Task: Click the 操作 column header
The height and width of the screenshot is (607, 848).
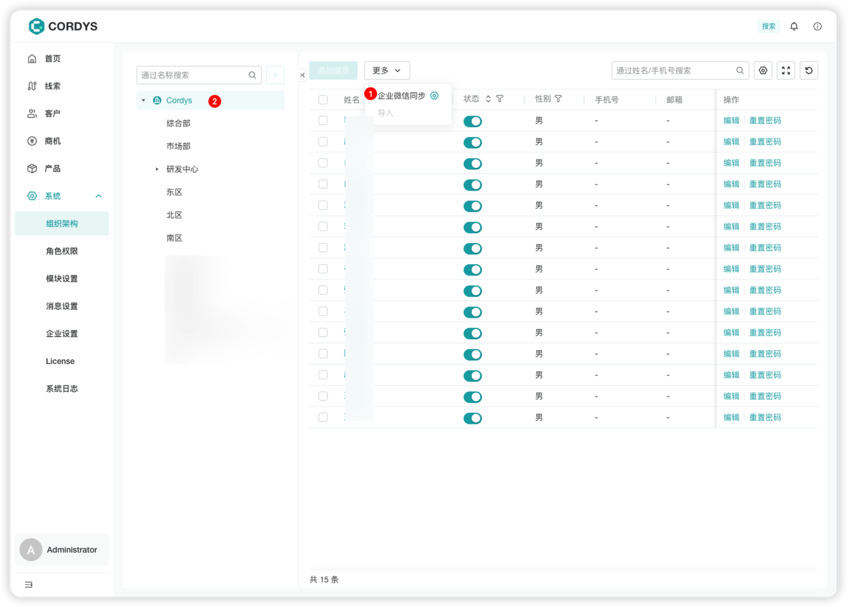Action: (731, 100)
